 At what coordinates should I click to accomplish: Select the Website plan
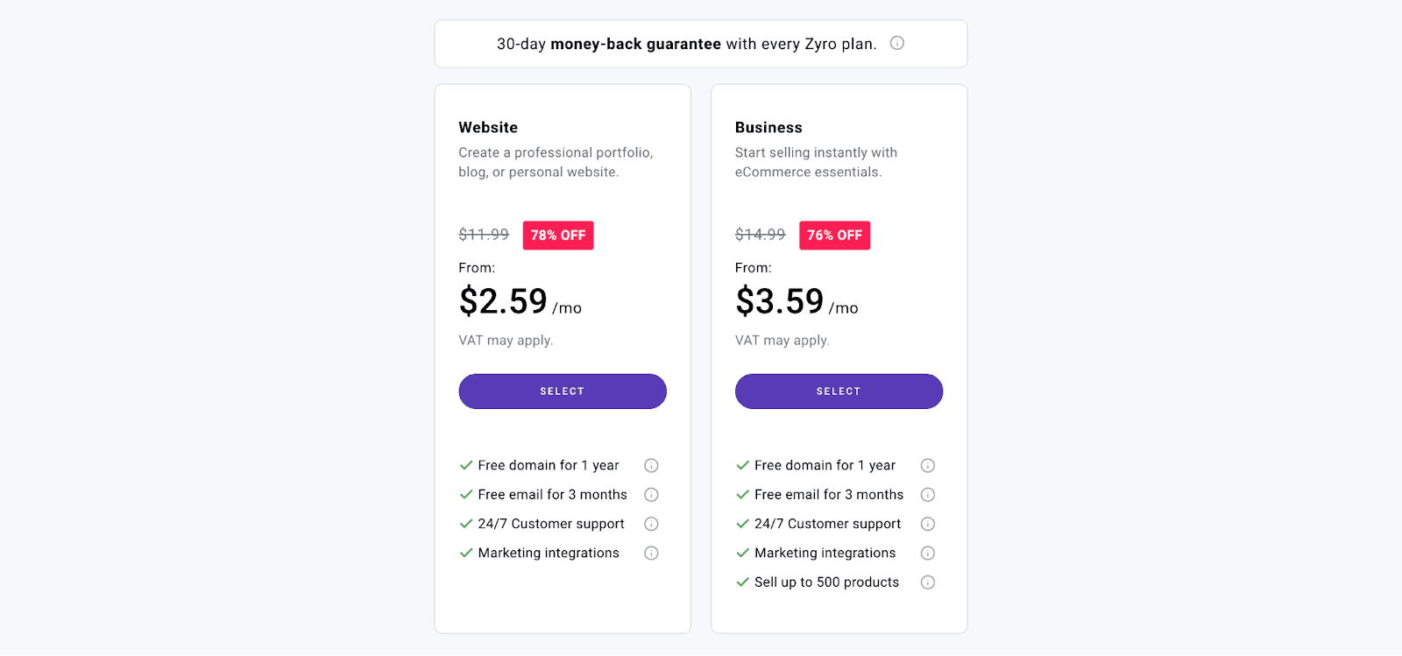click(x=562, y=391)
